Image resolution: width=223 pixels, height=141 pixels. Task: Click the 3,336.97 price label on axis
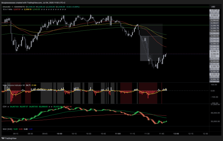click(x=214, y=15)
